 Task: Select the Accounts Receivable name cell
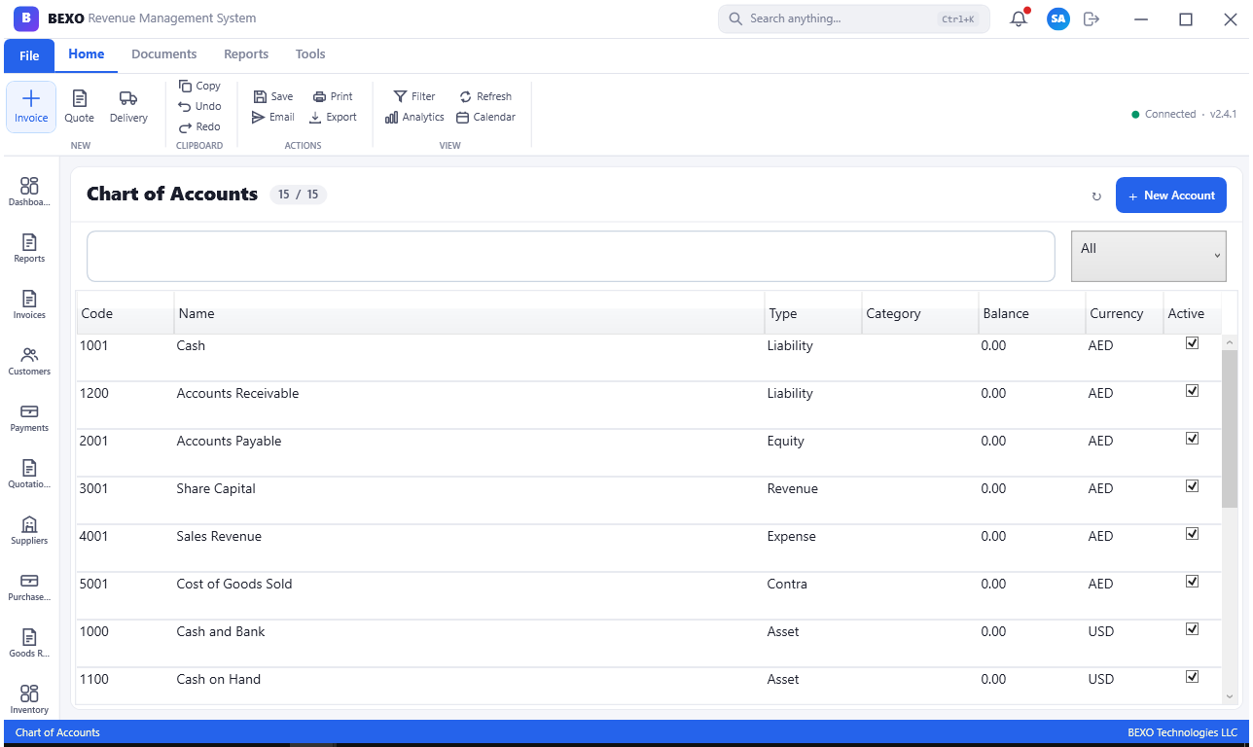469,405
